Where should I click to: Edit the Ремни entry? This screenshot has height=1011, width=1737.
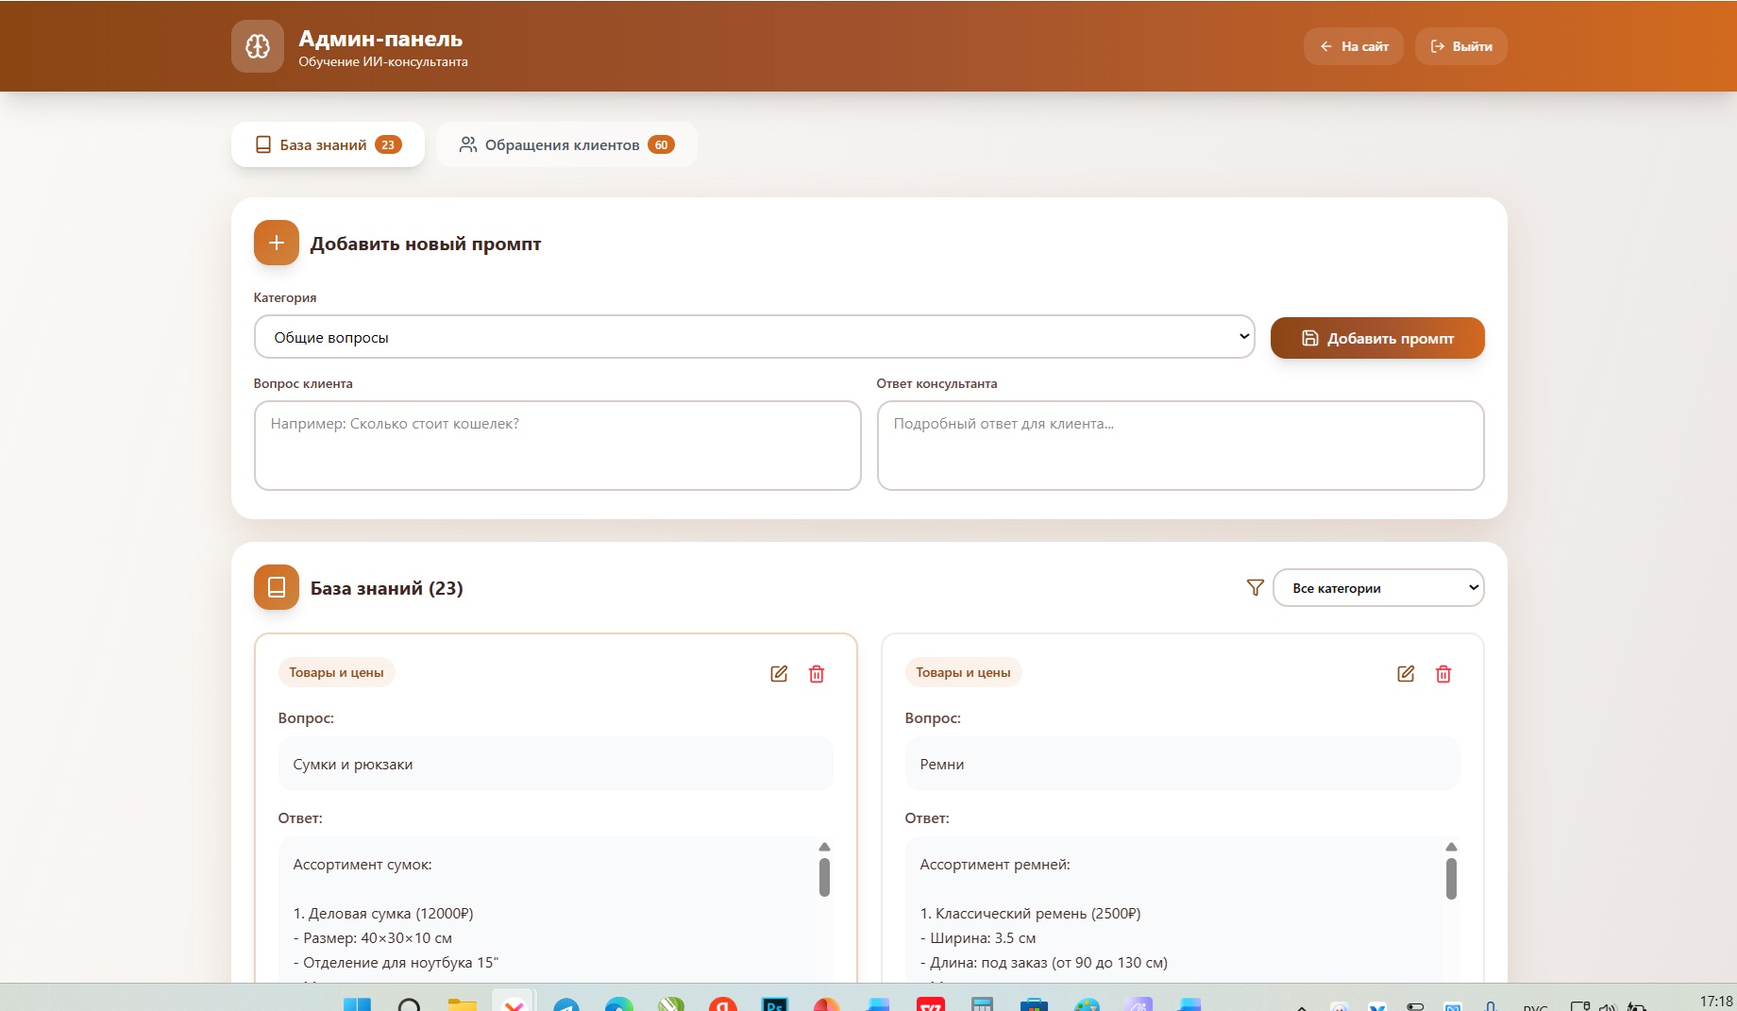[x=1406, y=674]
